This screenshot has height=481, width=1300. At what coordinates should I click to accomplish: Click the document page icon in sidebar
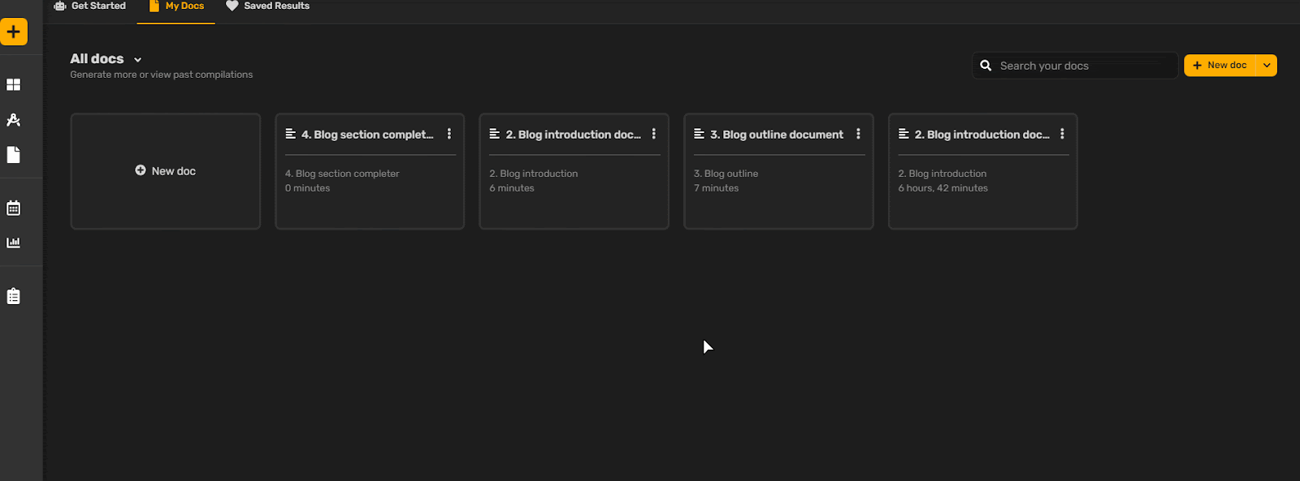click(14, 155)
